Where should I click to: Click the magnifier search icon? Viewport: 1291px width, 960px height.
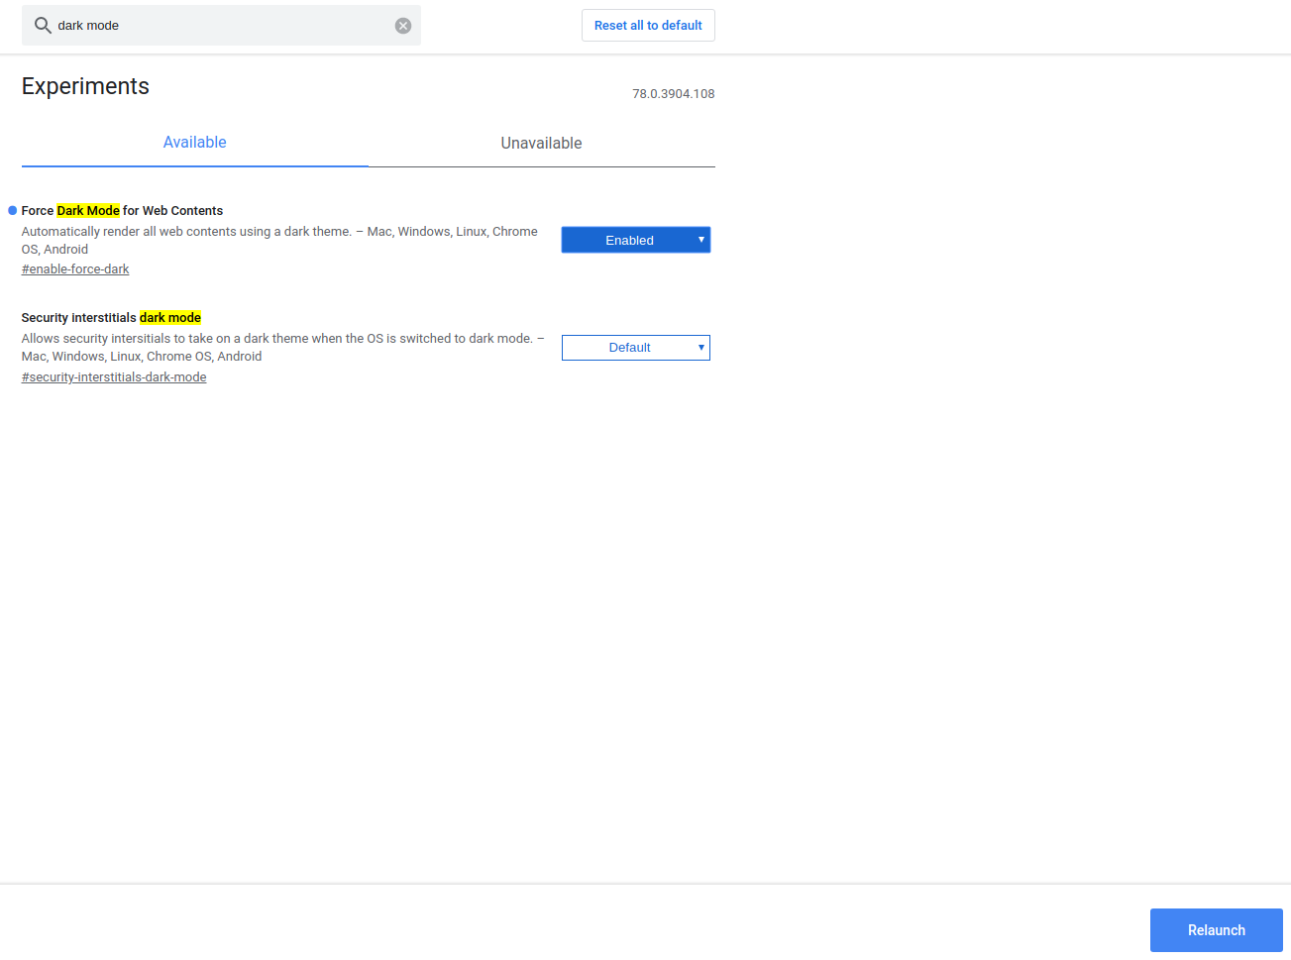point(43,26)
